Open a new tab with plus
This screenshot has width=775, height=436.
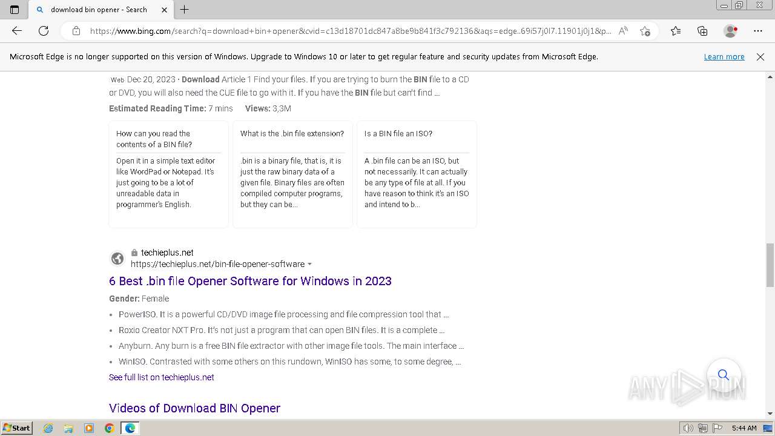185,10
